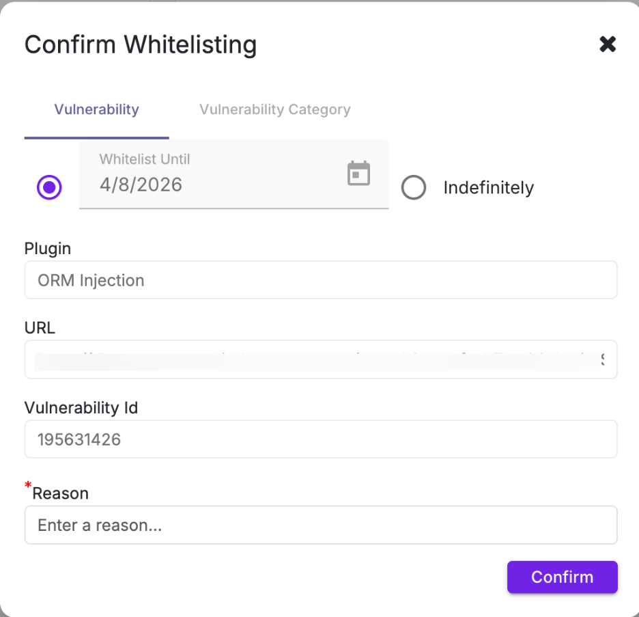Open the Vulnerability Category tab

(274, 109)
